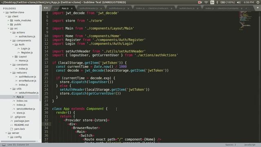Expand the public folder
The height and width of the screenshot is (147, 261).
9,24
